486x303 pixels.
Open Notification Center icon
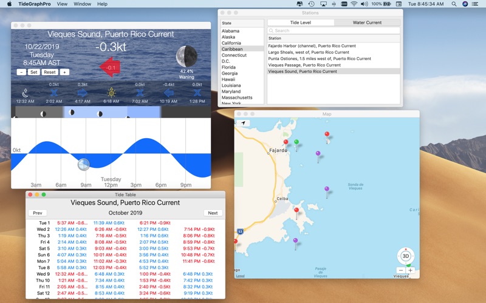pyautogui.click(x=475, y=4)
